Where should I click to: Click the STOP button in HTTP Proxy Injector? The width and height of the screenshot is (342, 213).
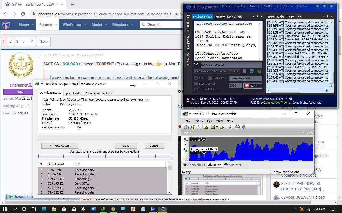[x=252, y=86]
